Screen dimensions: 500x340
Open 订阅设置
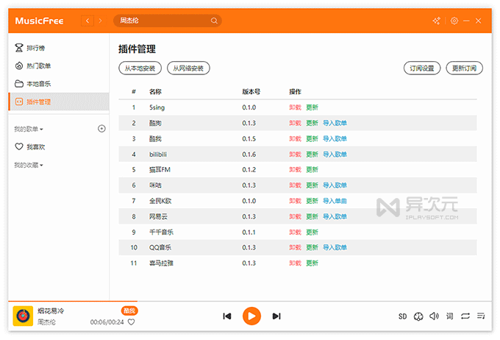click(x=422, y=68)
